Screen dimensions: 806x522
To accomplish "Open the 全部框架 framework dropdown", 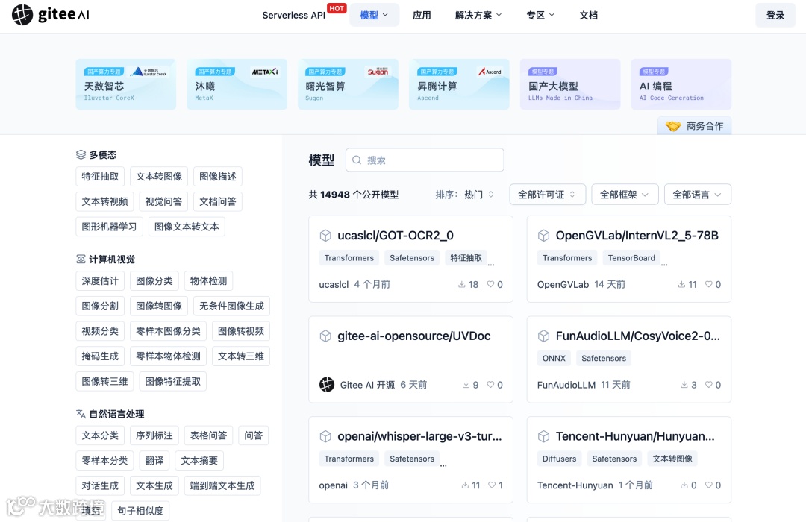I will pyautogui.click(x=625, y=195).
